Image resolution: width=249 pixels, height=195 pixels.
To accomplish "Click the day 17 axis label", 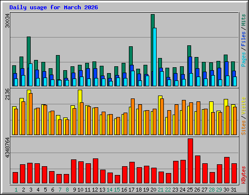I will pyautogui.click(x=131, y=190).
